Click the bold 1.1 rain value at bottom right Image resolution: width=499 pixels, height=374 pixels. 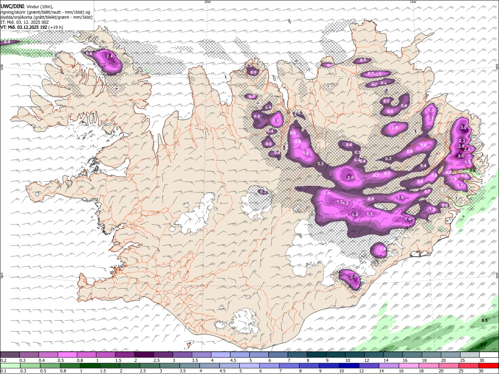point(483,345)
